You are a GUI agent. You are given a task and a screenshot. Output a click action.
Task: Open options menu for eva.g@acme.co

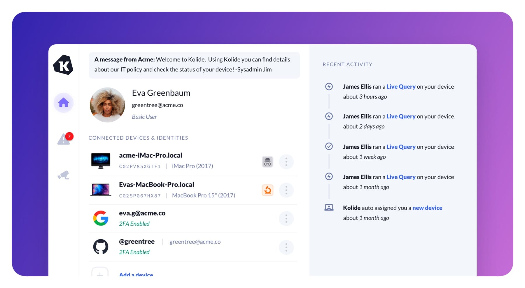tap(286, 219)
